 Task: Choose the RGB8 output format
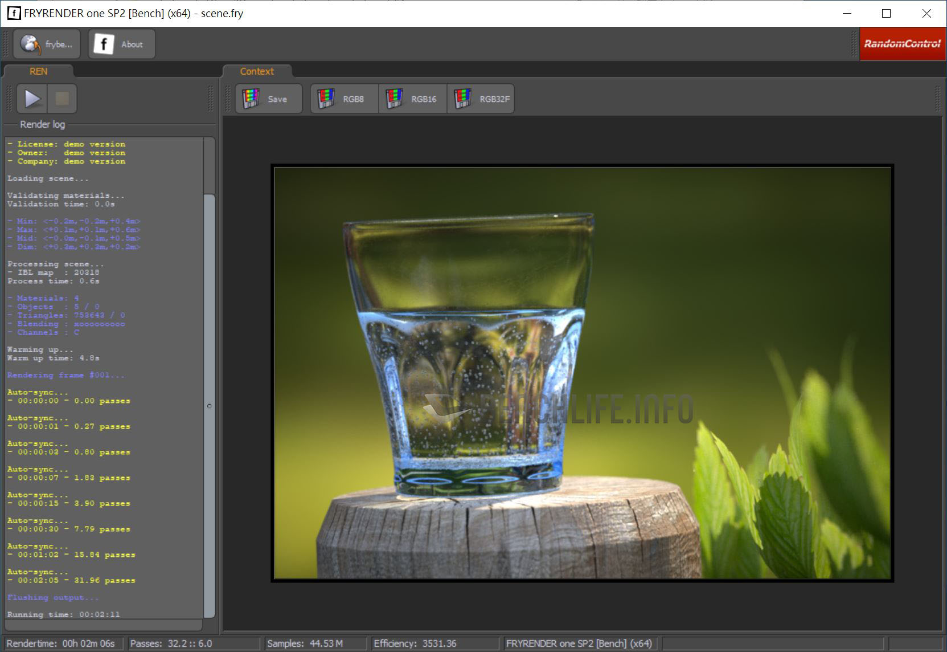(x=344, y=99)
